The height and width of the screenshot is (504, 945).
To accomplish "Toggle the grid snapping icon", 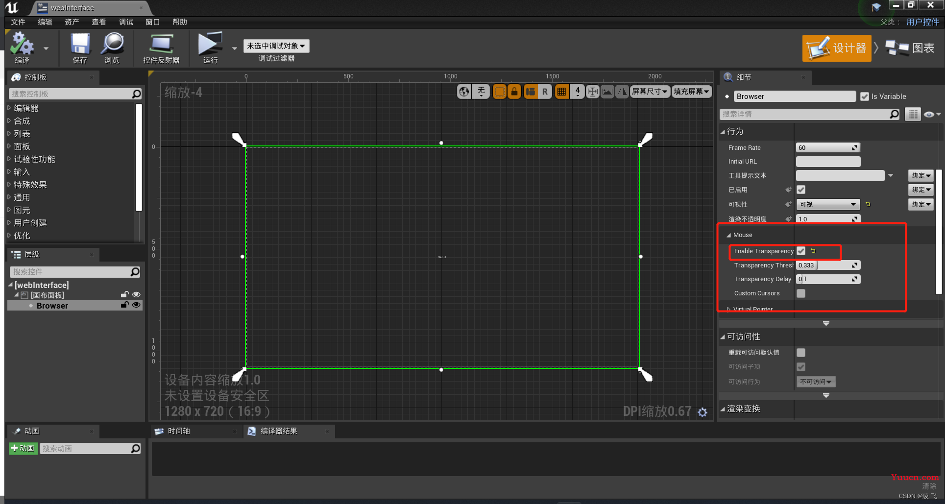I will [x=562, y=92].
